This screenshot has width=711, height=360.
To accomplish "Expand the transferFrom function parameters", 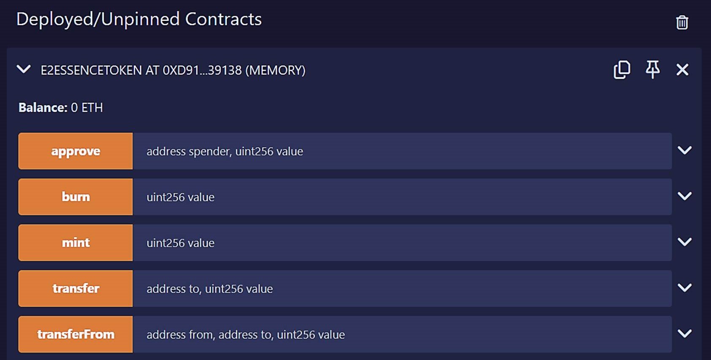I will [684, 334].
